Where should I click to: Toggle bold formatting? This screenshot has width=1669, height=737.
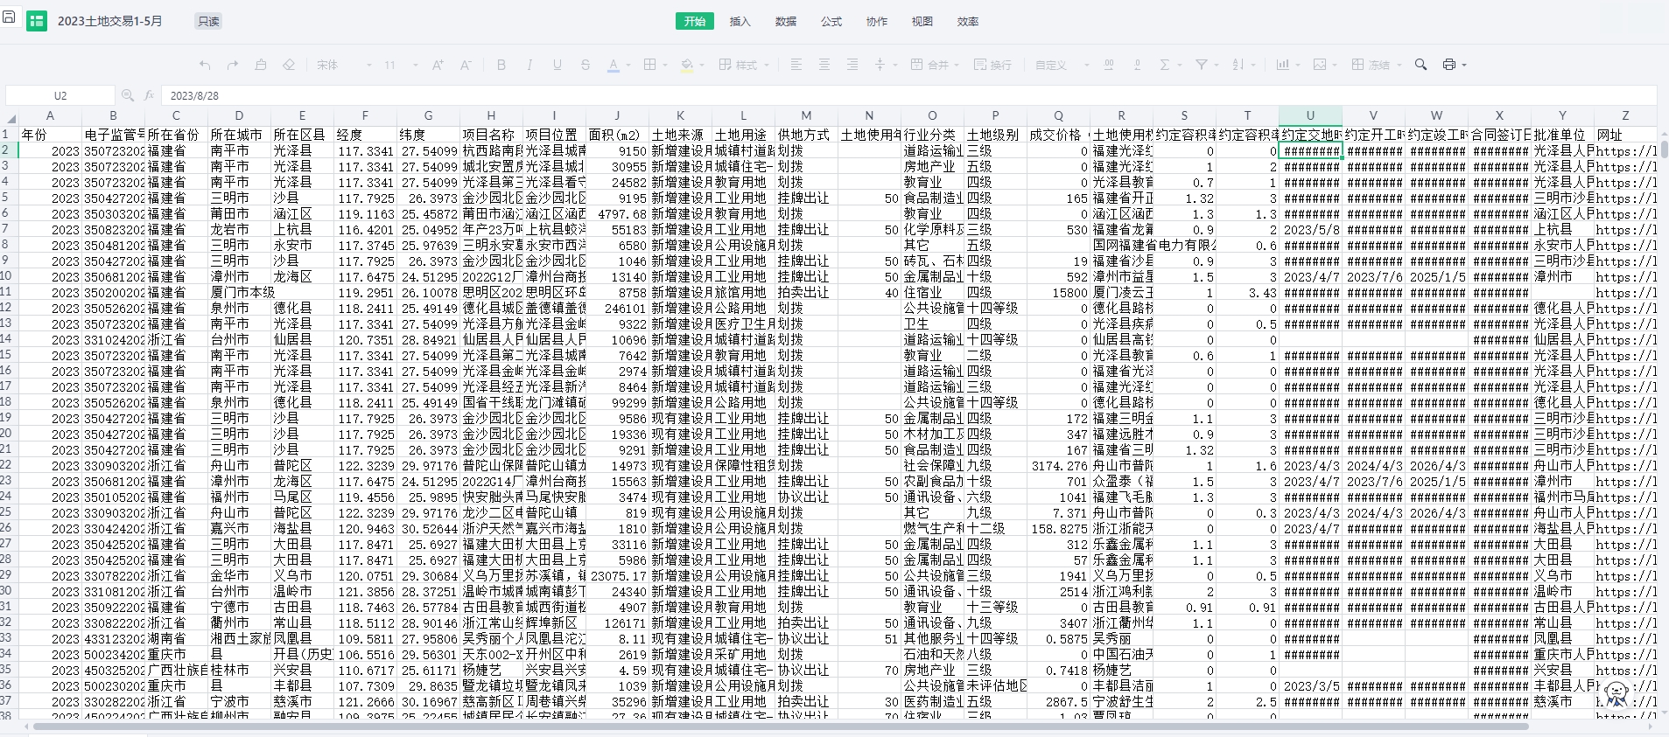pos(501,65)
